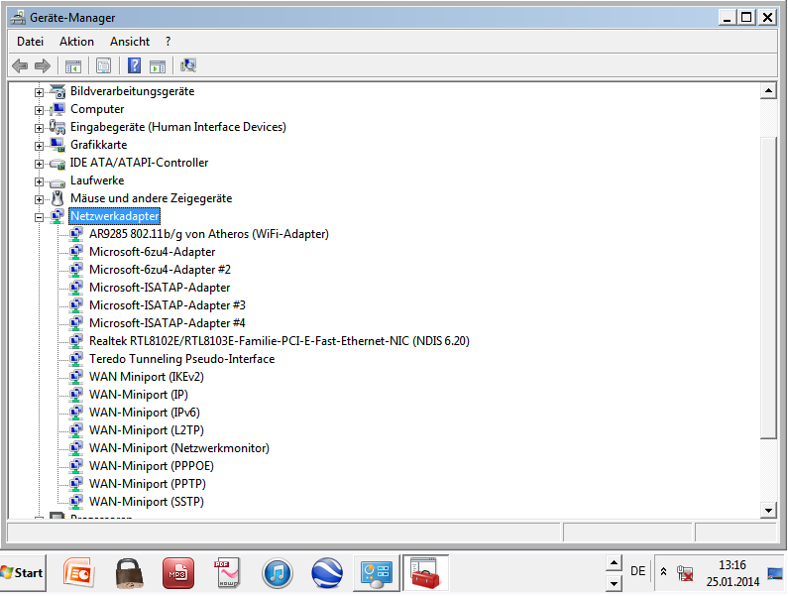
Task: Click the Grafikkarte category icon
Action: coord(57,145)
